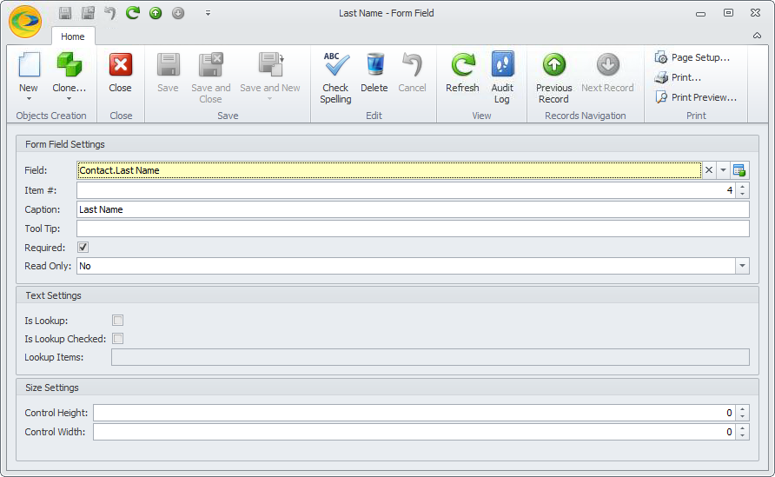Open the quick access toolbar customize dropdown
Viewport: 775px width, 477px height.
208,13
